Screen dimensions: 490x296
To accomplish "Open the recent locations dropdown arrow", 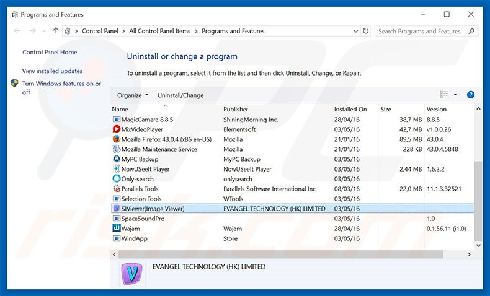I will click(44, 31).
